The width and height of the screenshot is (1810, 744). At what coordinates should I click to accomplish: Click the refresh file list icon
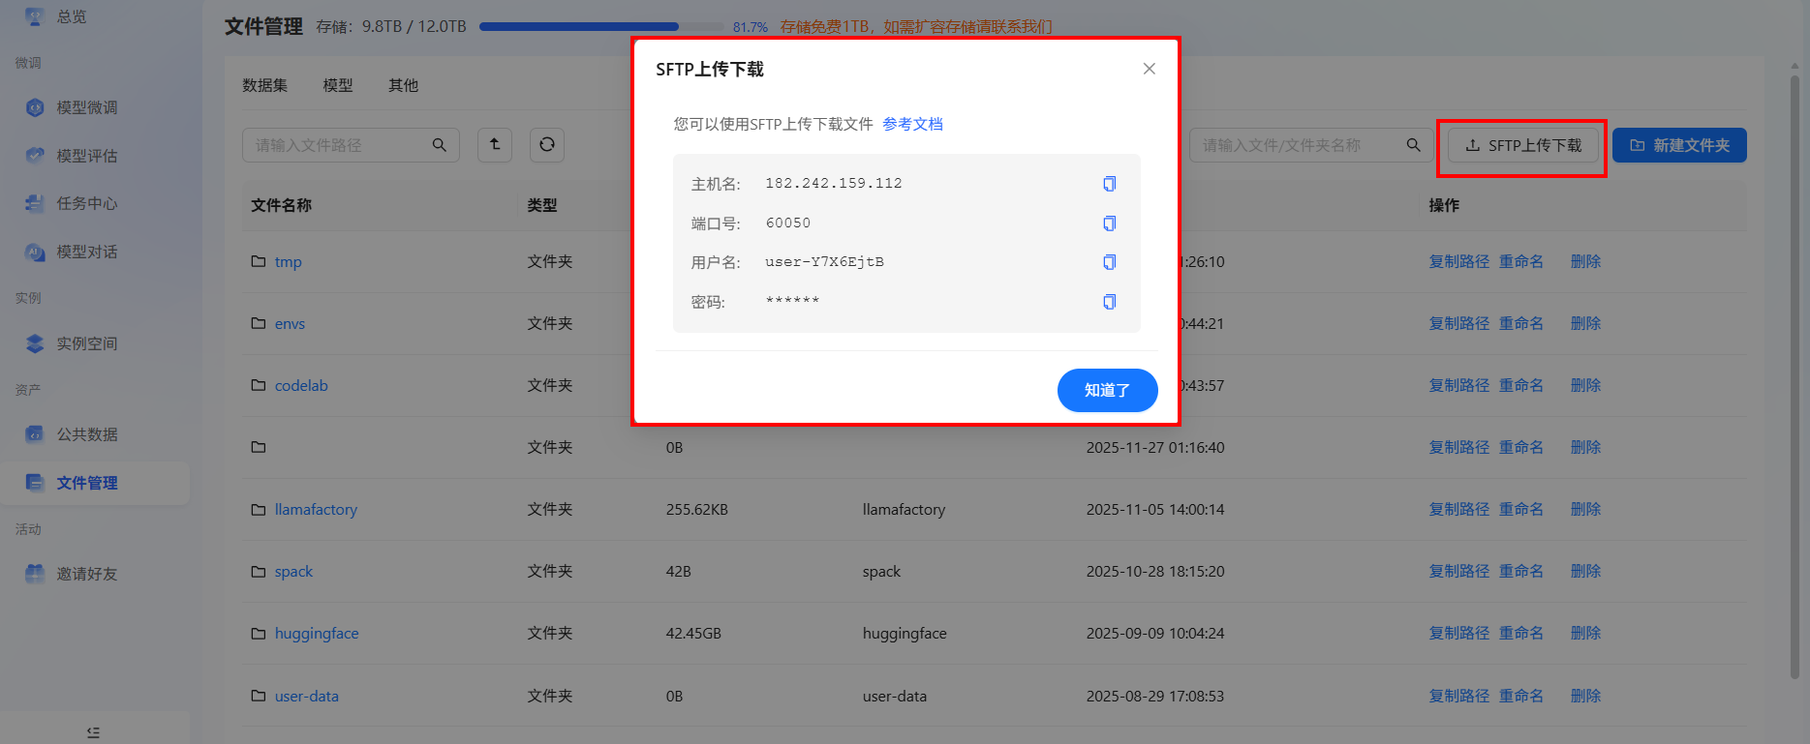pyautogui.click(x=547, y=145)
